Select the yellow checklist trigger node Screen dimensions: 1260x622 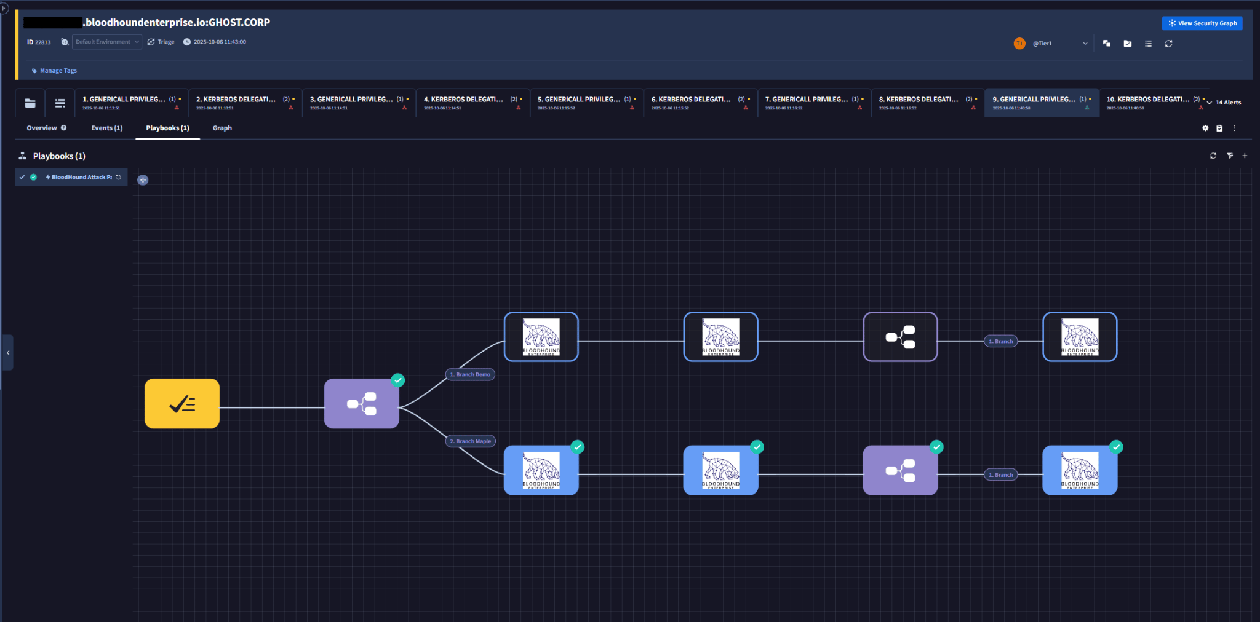pos(182,404)
